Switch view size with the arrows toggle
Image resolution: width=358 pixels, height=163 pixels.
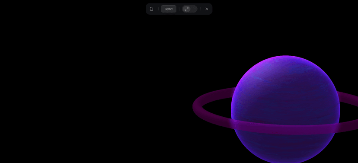189,9
